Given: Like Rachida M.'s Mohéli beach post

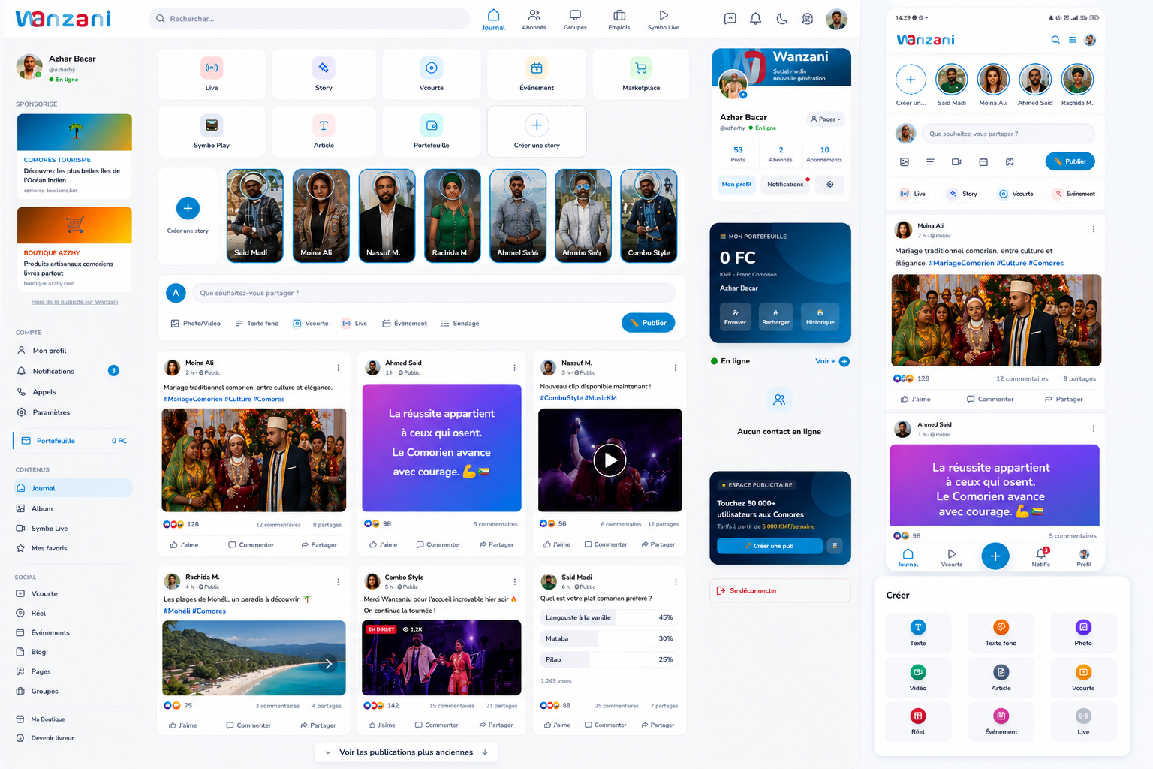Looking at the screenshot, I should point(183,725).
